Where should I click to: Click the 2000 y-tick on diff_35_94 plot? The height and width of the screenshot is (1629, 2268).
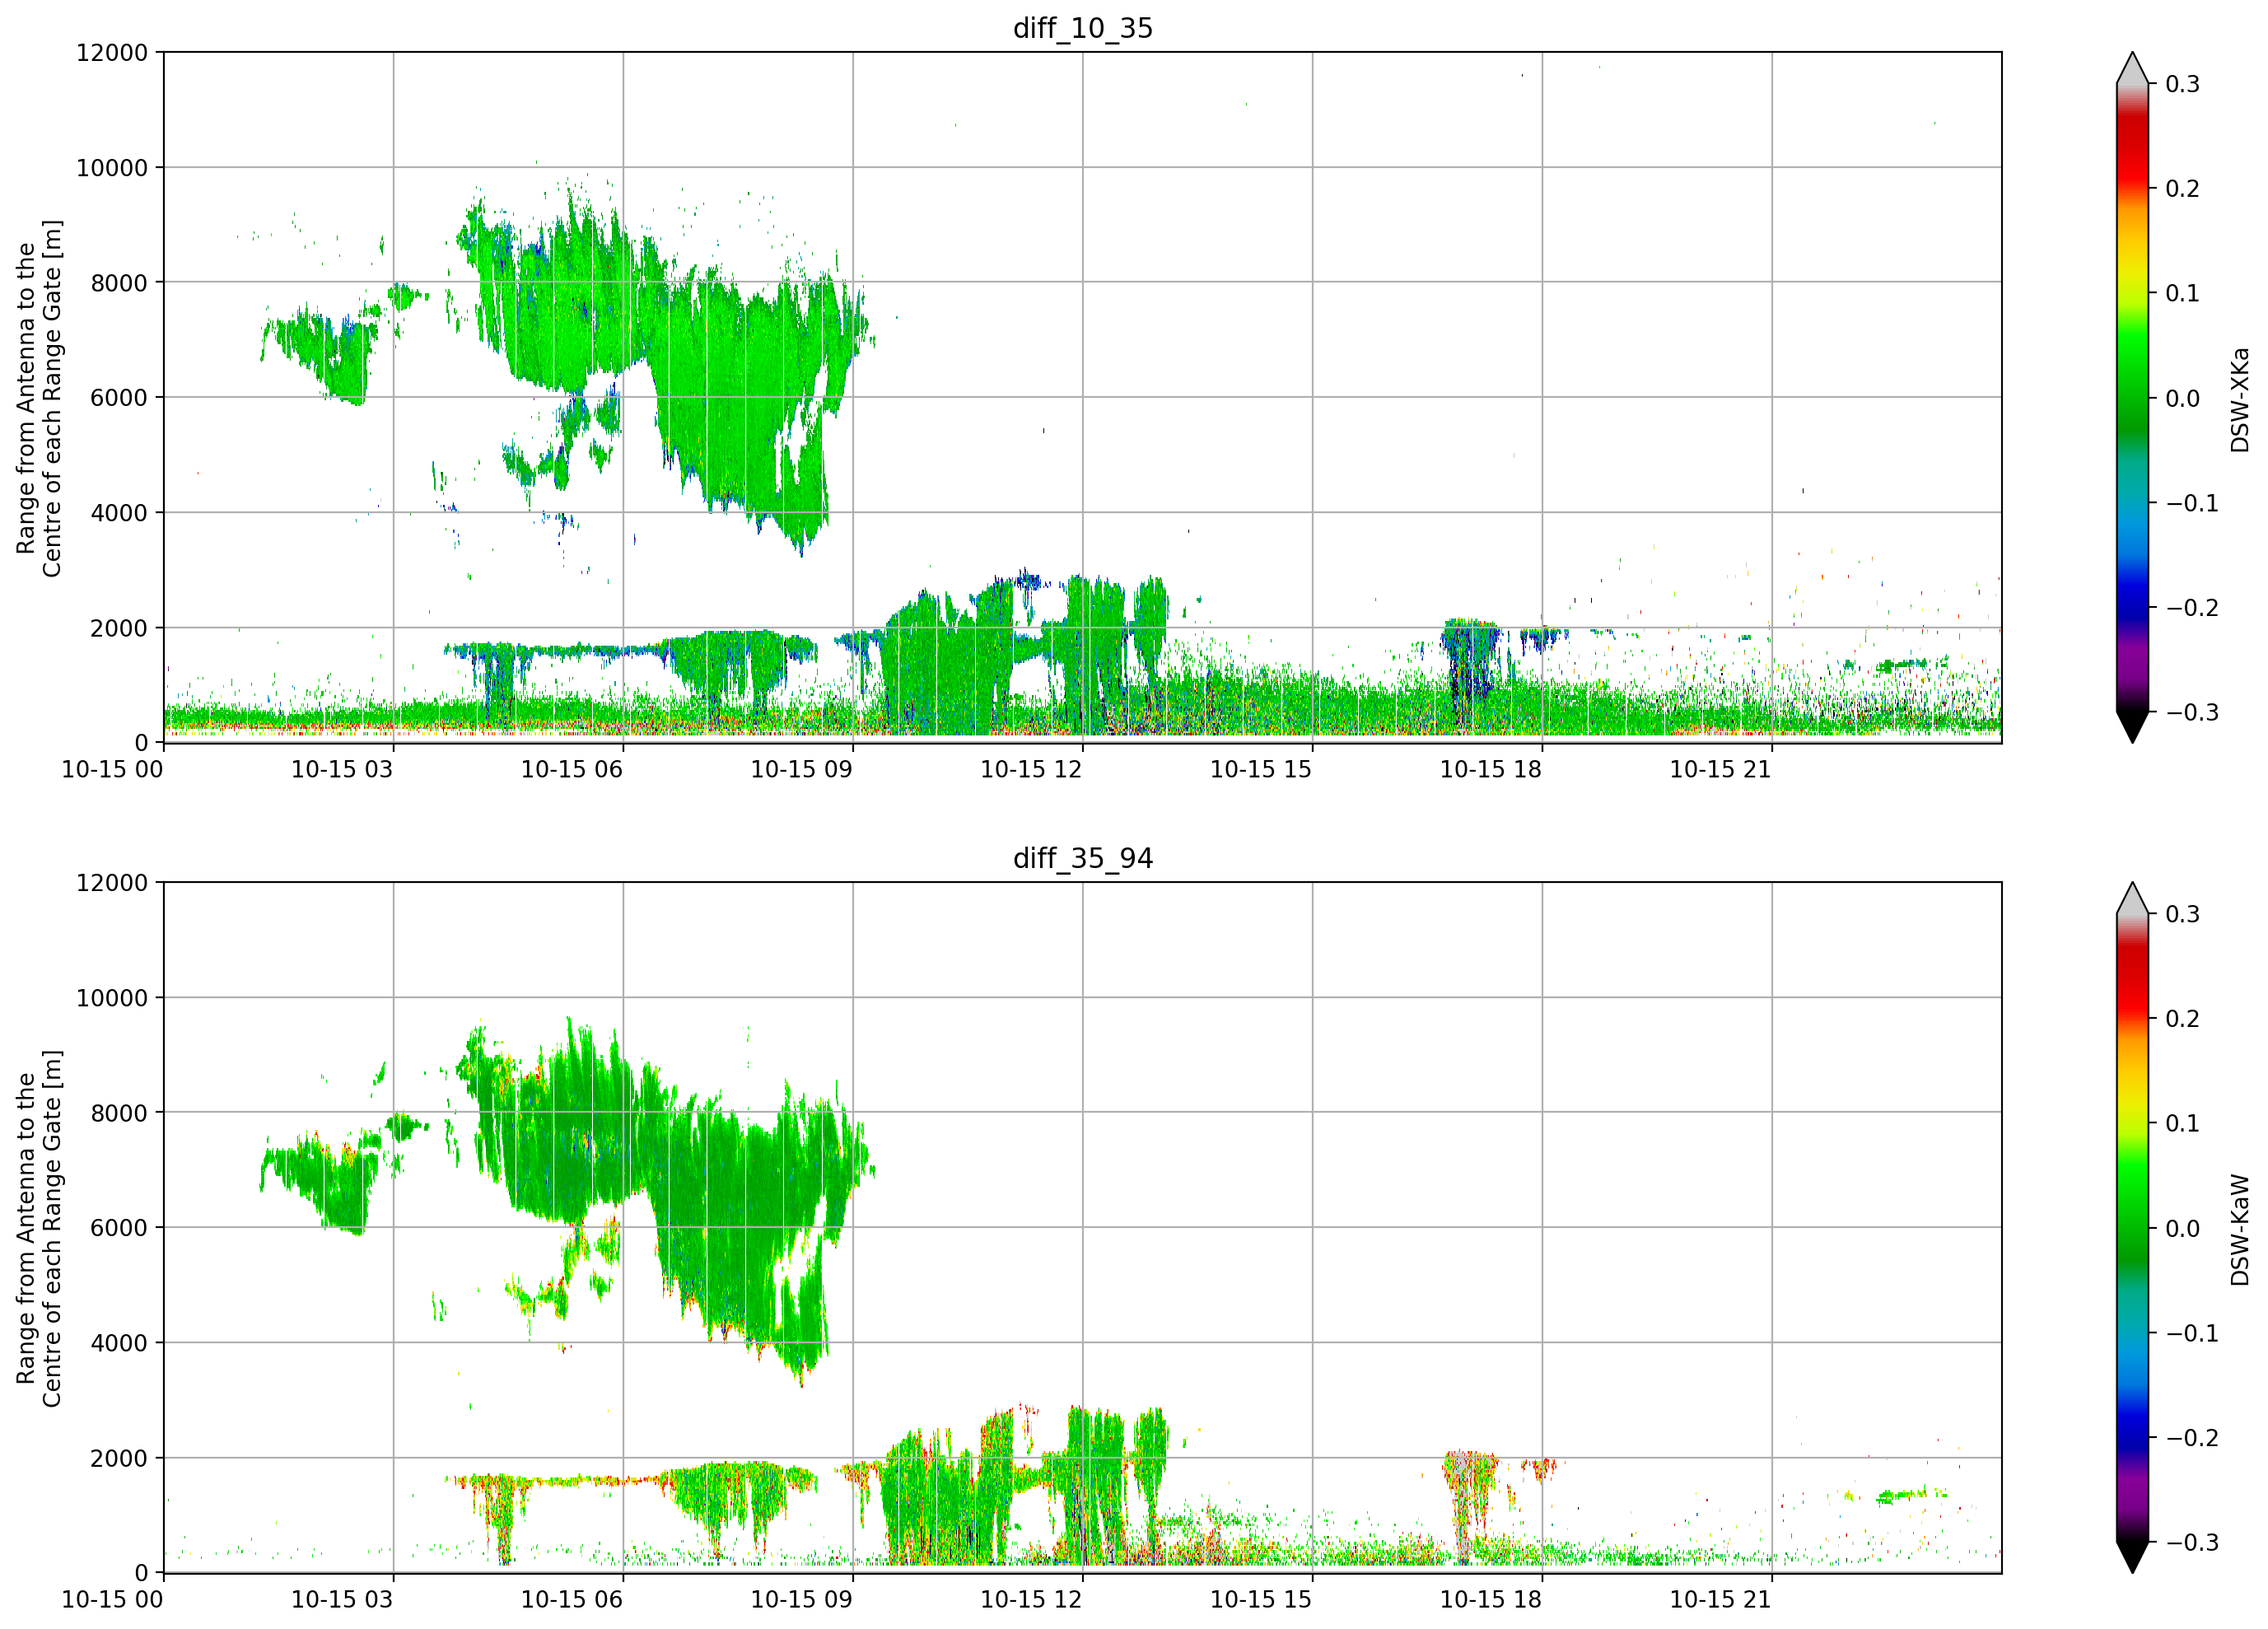coord(119,1458)
